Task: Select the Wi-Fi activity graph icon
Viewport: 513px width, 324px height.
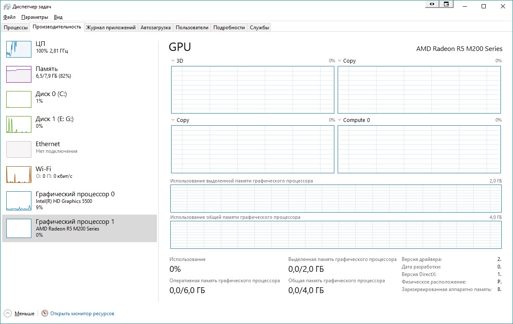Action: pyautogui.click(x=19, y=174)
